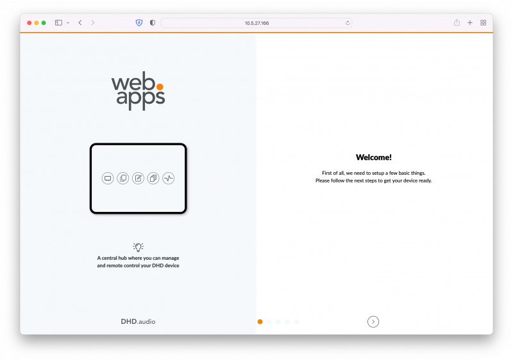Click text 'First of all, we need to setup a few basic things.'

pyautogui.click(x=374, y=173)
